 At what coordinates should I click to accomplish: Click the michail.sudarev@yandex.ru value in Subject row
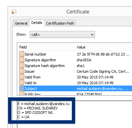(x=102, y=89)
